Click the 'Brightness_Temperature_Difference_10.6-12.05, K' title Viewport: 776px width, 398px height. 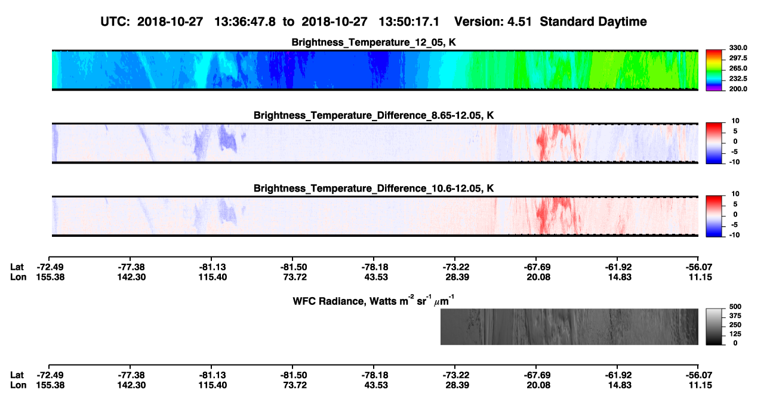coord(374,189)
